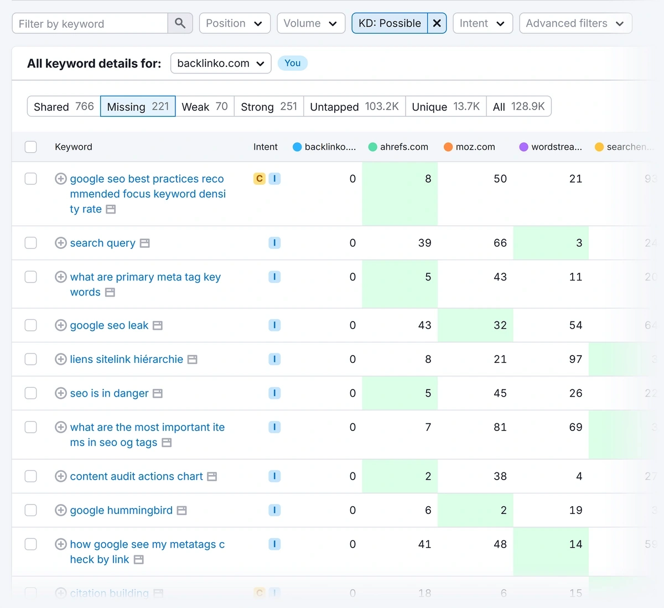This screenshot has width=664, height=608.
Task: Click the search magnifier icon
Action: [x=180, y=23]
